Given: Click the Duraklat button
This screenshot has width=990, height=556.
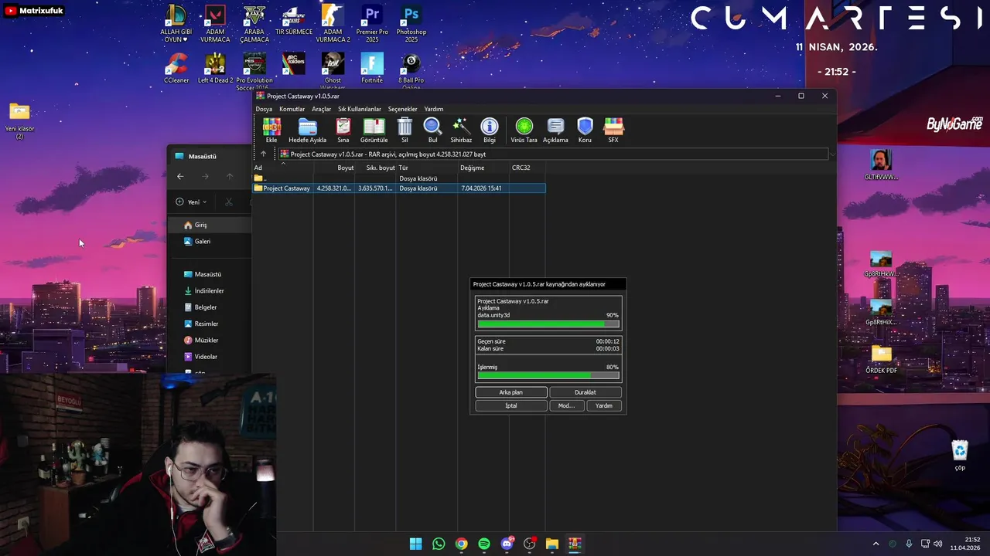Looking at the screenshot, I should tap(585, 392).
